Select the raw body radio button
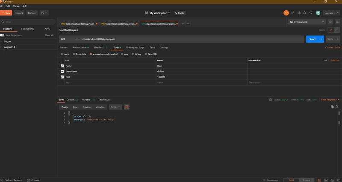This screenshot has width=342, height=182. click(122, 54)
